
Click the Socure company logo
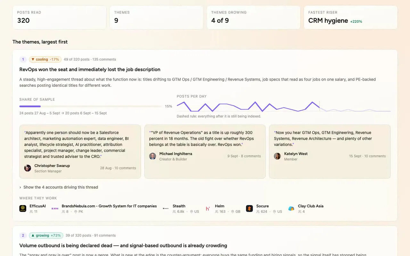(249, 209)
